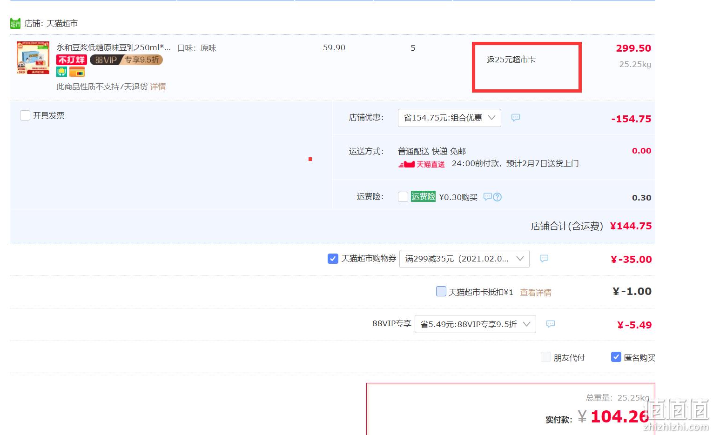Open the 满299减35元 coupon dropdown
Viewport: 713px width, 435px height.
464,259
